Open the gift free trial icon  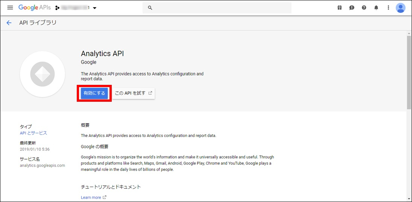(x=339, y=8)
